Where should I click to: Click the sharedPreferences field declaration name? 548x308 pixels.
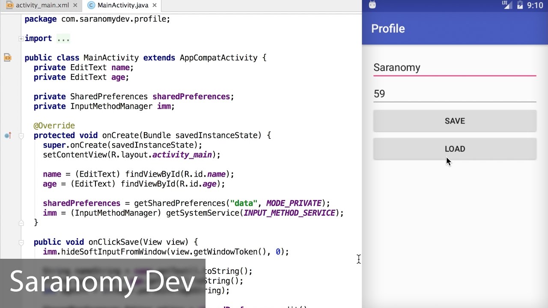[191, 97]
